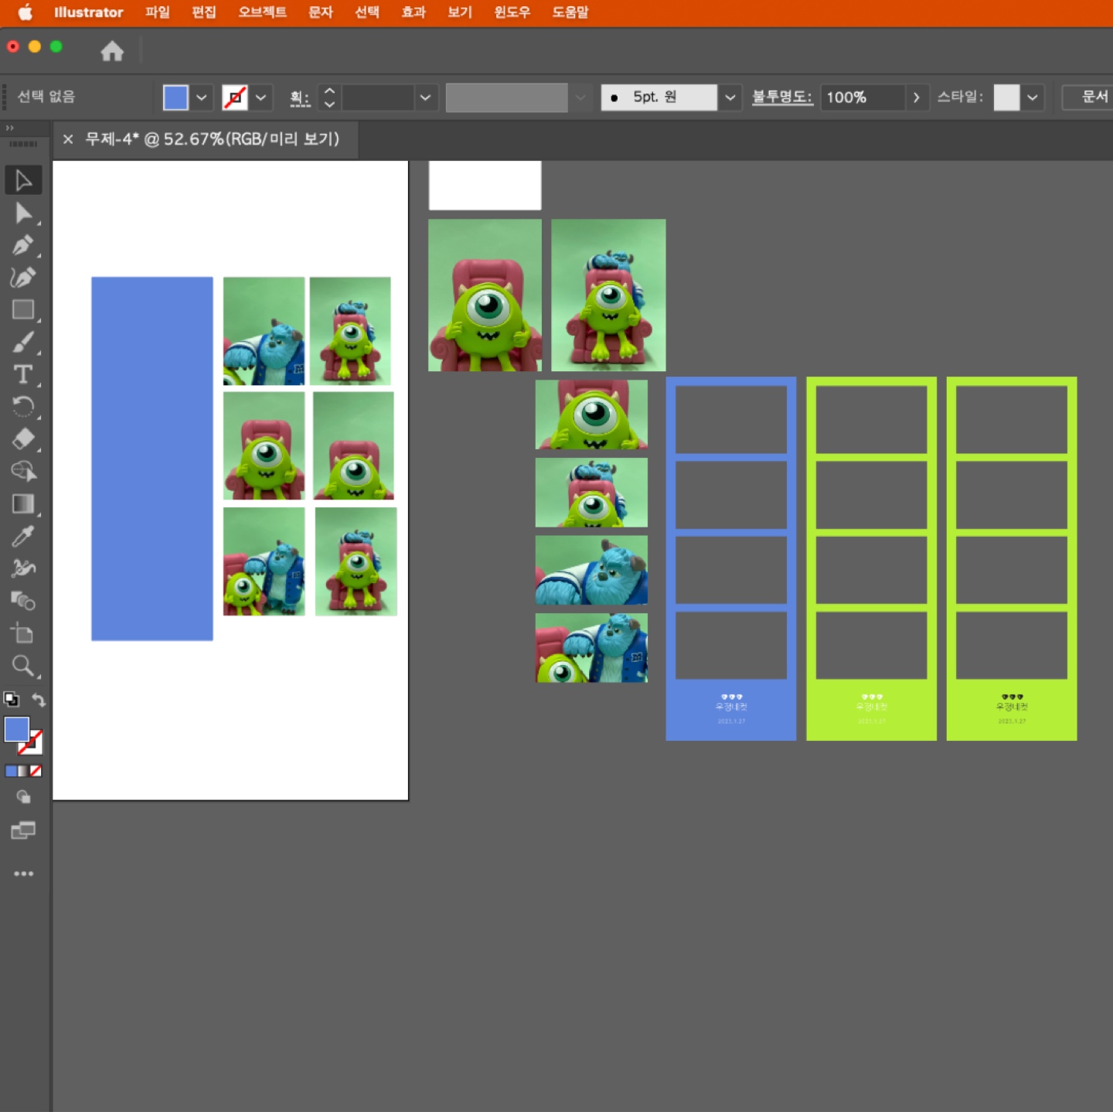Open the Illustrator application menu
Viewport: 1113px width, 1112px height.
pyautogui.click(x=89, y=12)
